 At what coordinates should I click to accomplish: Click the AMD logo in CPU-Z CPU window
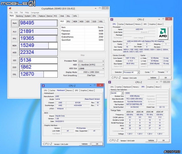click(163, 33)
